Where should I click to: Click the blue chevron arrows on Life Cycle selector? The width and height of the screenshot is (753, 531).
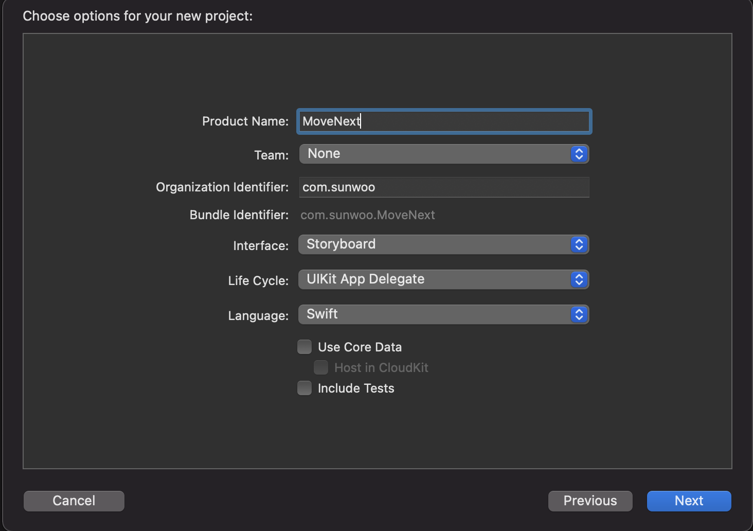(x=579, y=279)
